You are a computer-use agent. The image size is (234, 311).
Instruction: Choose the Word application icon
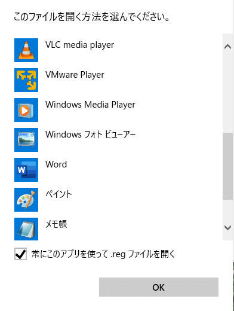(26, 170)
